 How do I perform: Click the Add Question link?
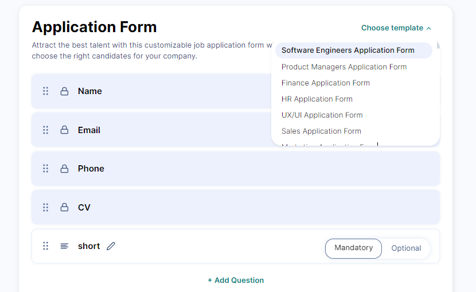tap(236, 281)
